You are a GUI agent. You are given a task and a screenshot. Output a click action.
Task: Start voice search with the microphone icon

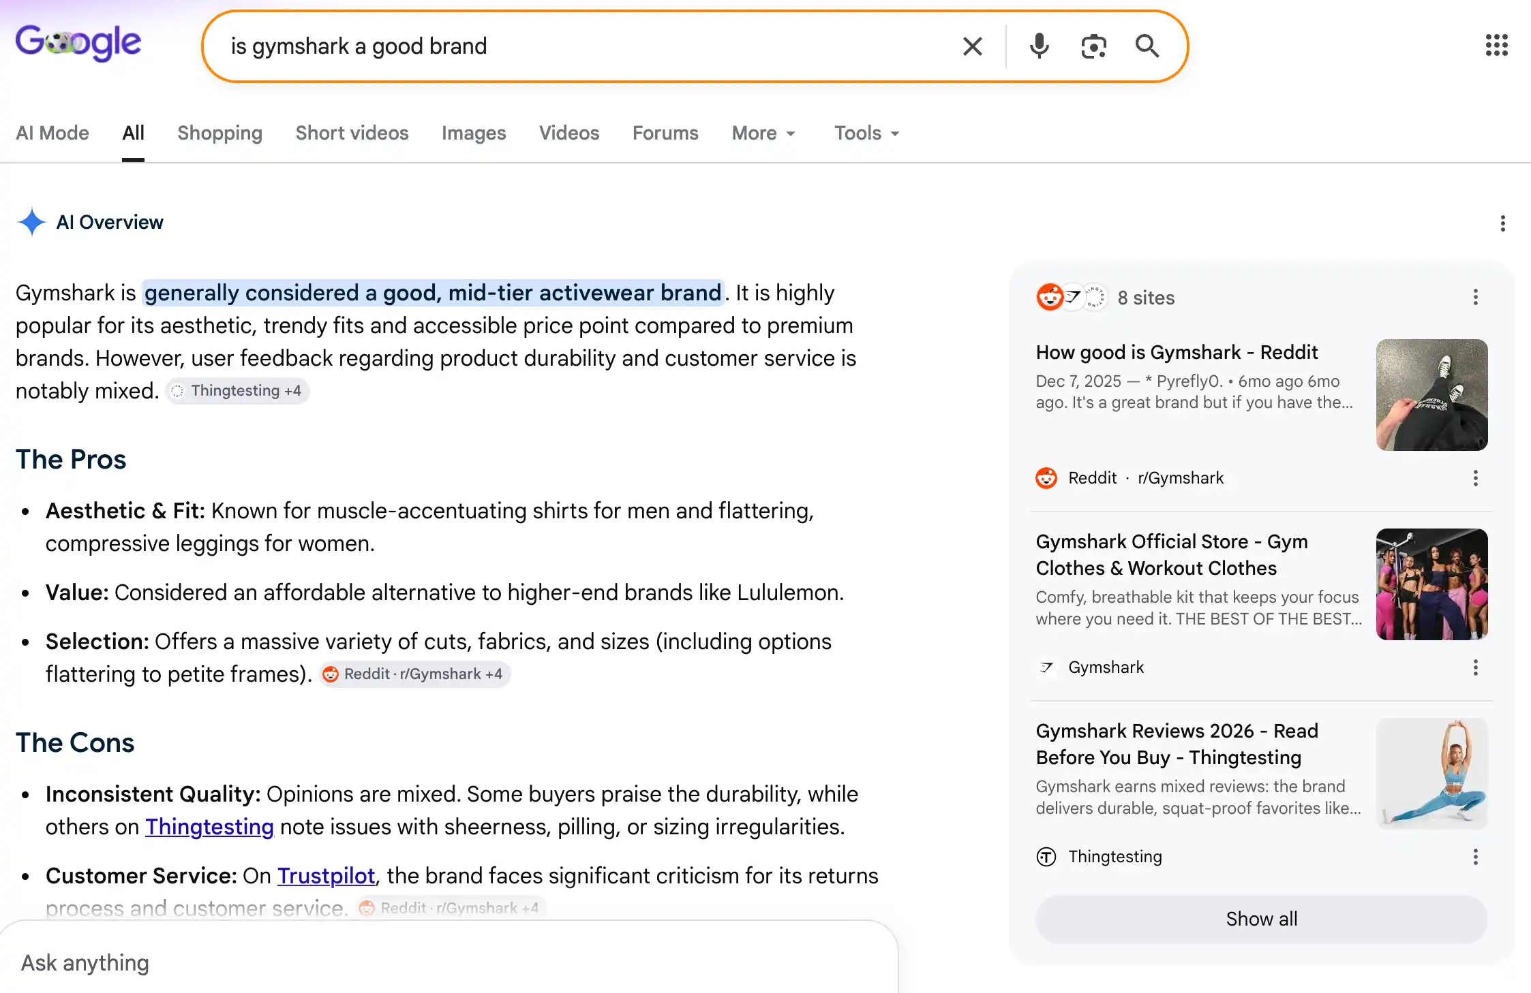[1039, 46]
